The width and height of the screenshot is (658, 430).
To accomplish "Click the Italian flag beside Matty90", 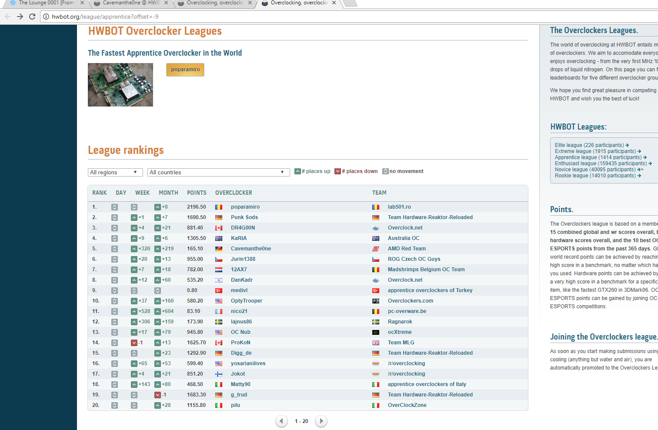I will (219, 385).
